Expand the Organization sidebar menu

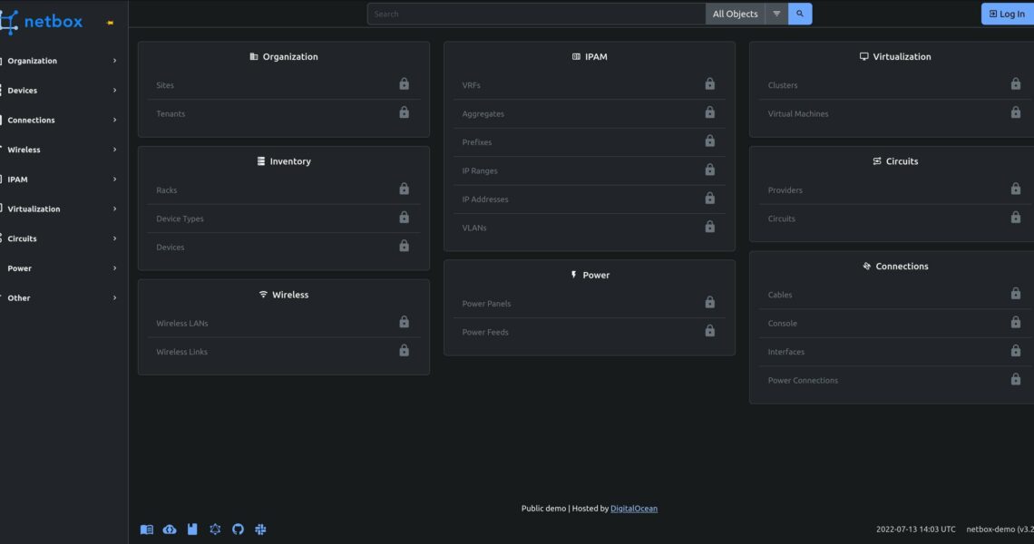(60, 61)
